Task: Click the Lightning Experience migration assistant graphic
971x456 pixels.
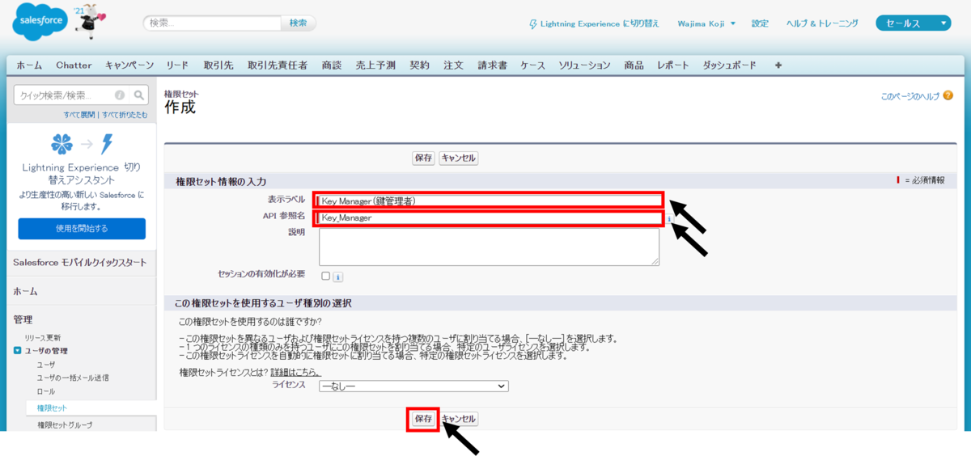Action: [x=82, y=145]
